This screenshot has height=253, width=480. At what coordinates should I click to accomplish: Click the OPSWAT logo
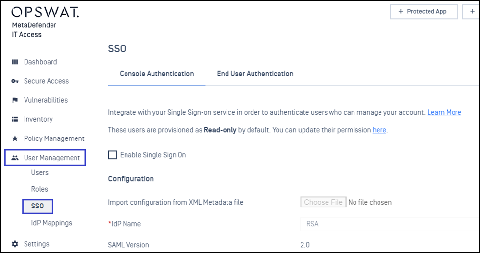[45, 12]
